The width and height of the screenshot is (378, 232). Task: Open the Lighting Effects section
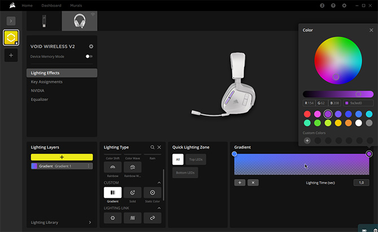point(62,73)
